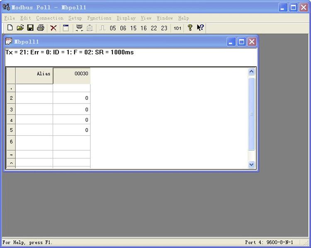Open the Help question mark icon
The width and height of the screenshot is (311, 248).
point(190,28)
